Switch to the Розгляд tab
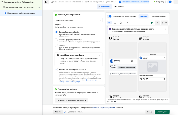This screenshot has width=178, height=115. click(x=119, y=6)
